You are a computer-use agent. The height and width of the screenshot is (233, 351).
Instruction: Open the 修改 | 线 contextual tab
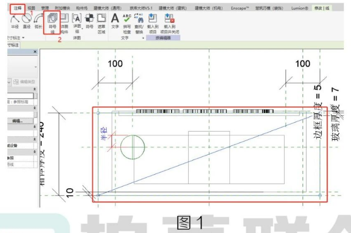pos(322,8)
